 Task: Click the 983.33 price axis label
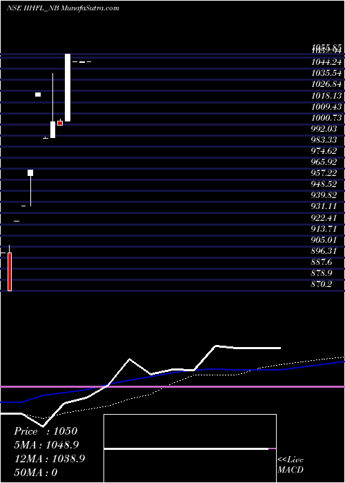tap(324, 140)
